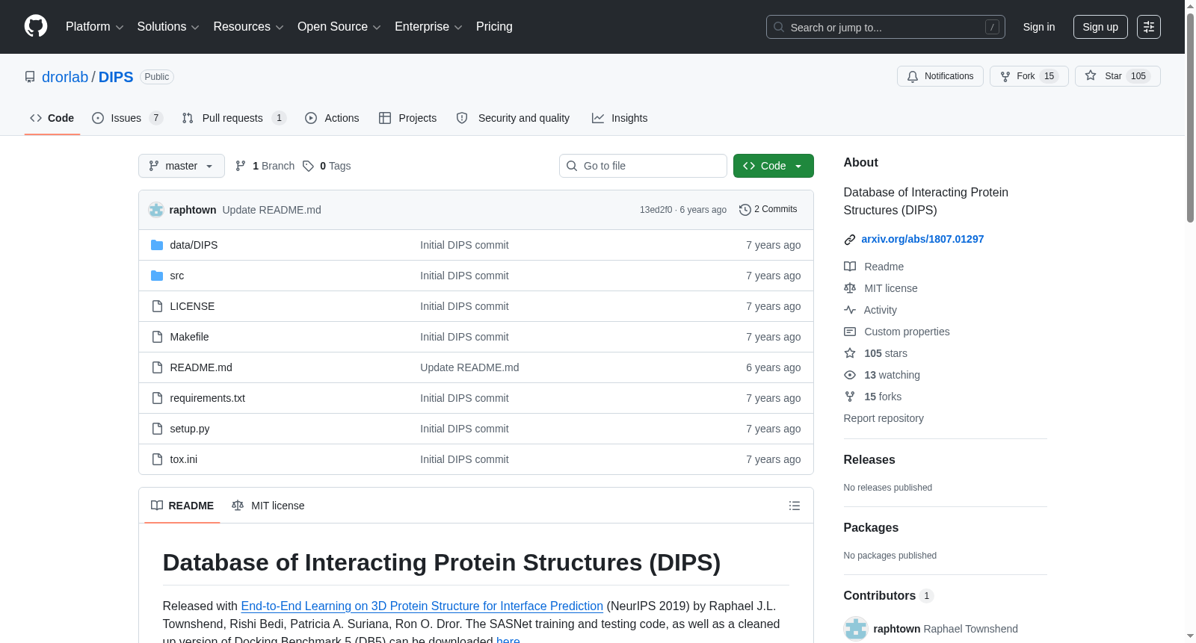This screenshot has height=643, width=1196.
Task: View the 0 Tags link
Action: 327,166
